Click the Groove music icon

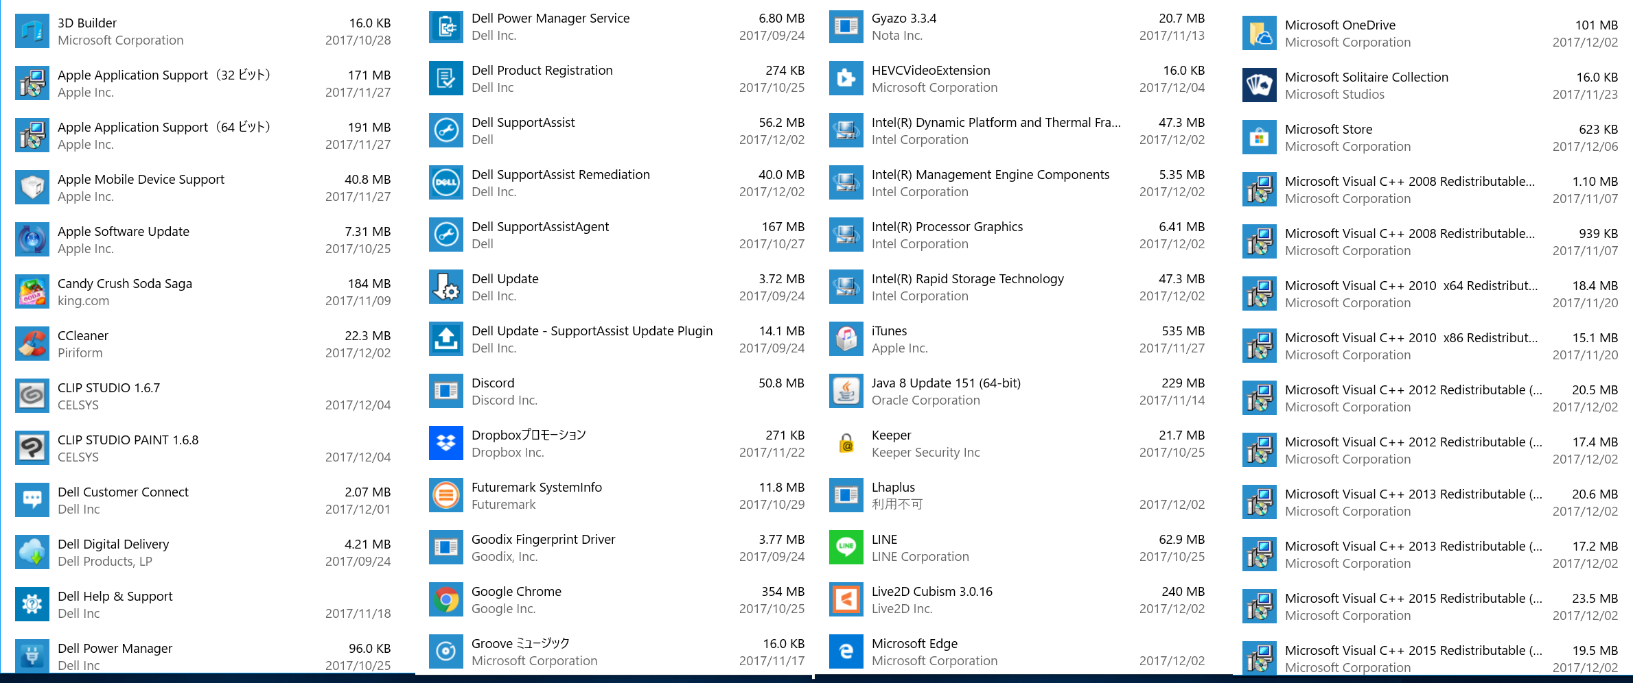(446, 651)
